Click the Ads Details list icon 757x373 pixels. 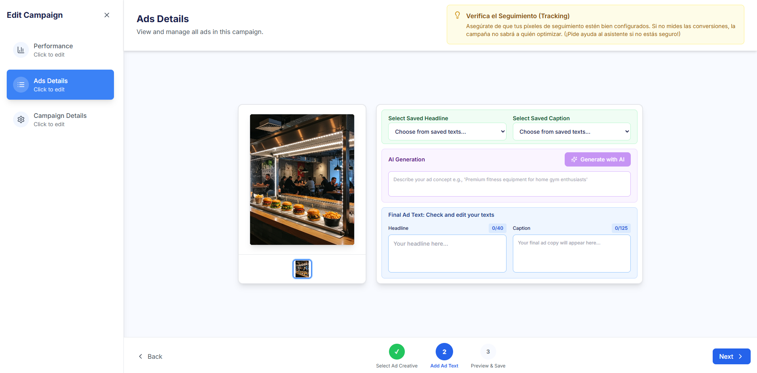coord(21,85)
